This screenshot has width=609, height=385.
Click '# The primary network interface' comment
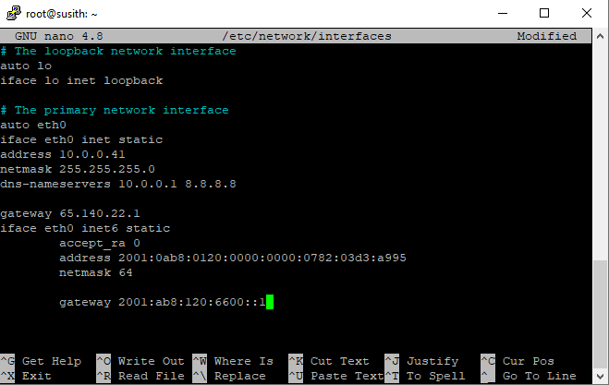[x=115, y=110]
